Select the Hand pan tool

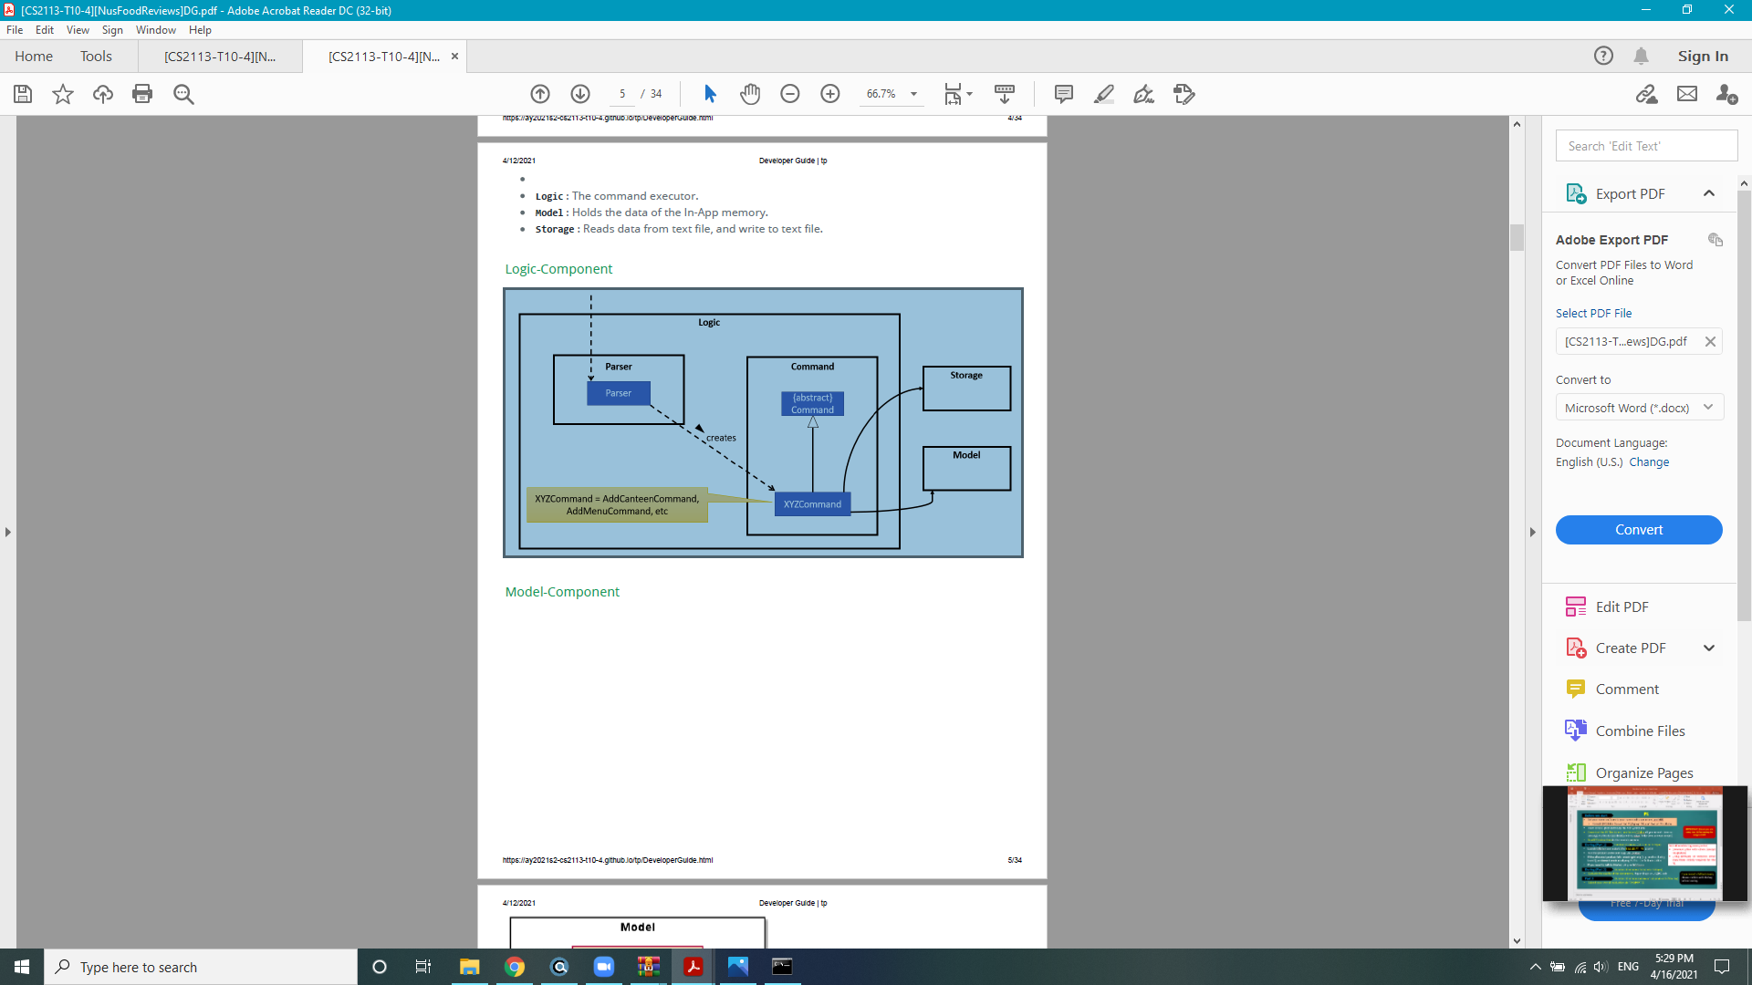[x=750, y=94]
